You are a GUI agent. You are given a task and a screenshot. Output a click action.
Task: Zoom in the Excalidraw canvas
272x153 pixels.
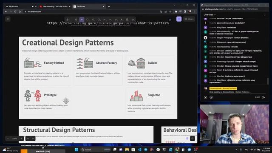tap(21, 139)
